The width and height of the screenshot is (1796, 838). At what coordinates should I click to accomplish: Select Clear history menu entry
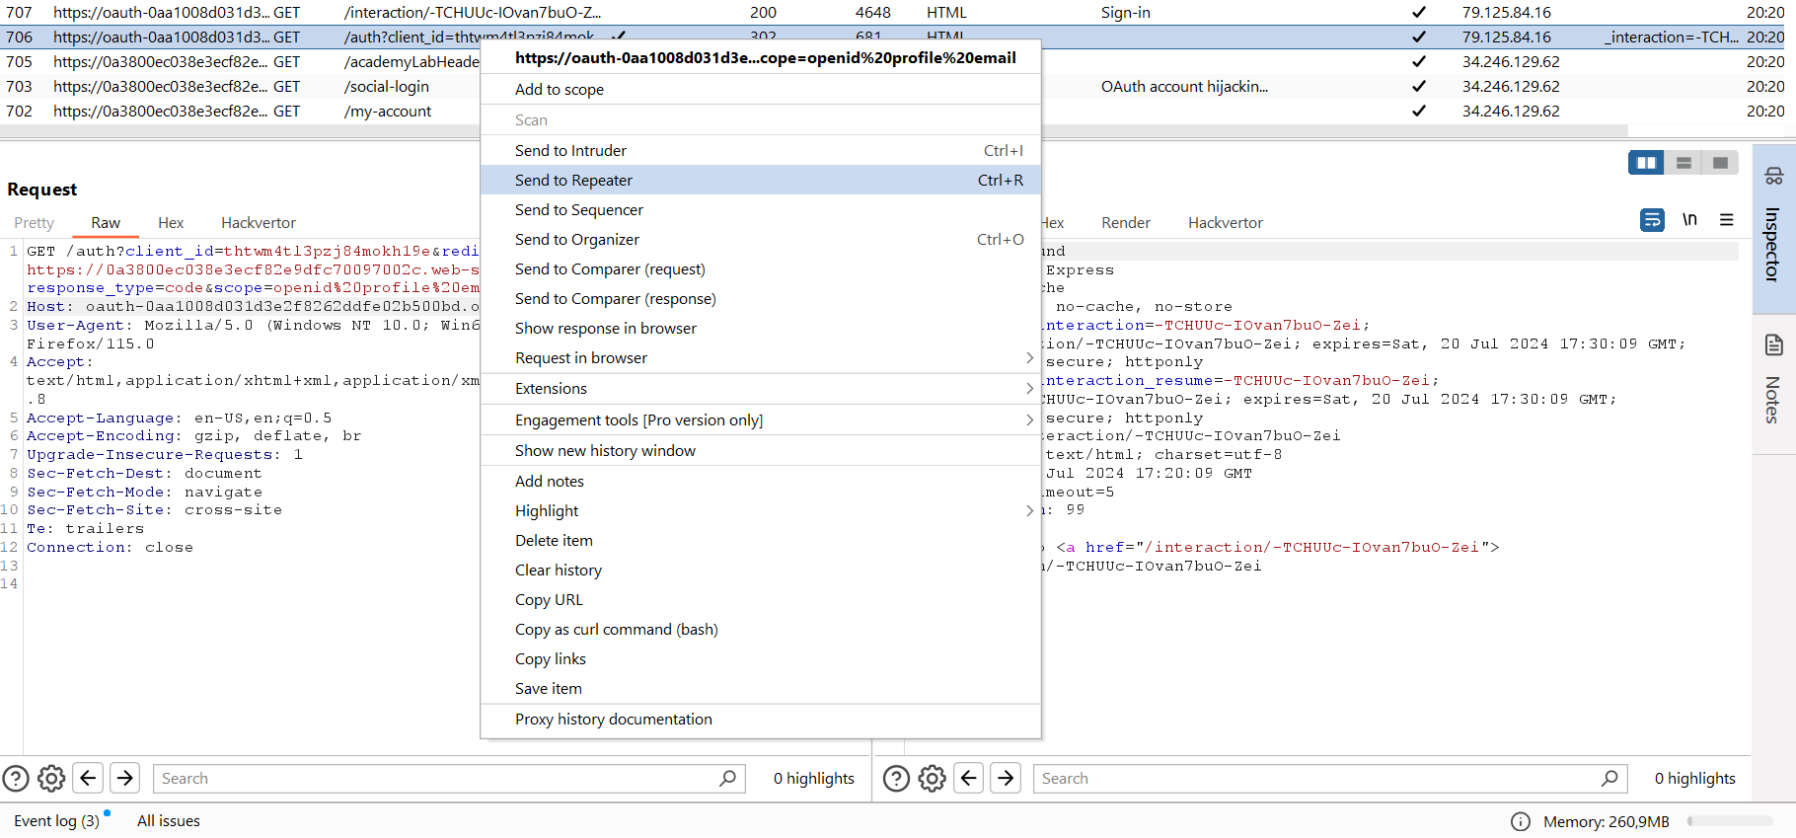(760, 571)
